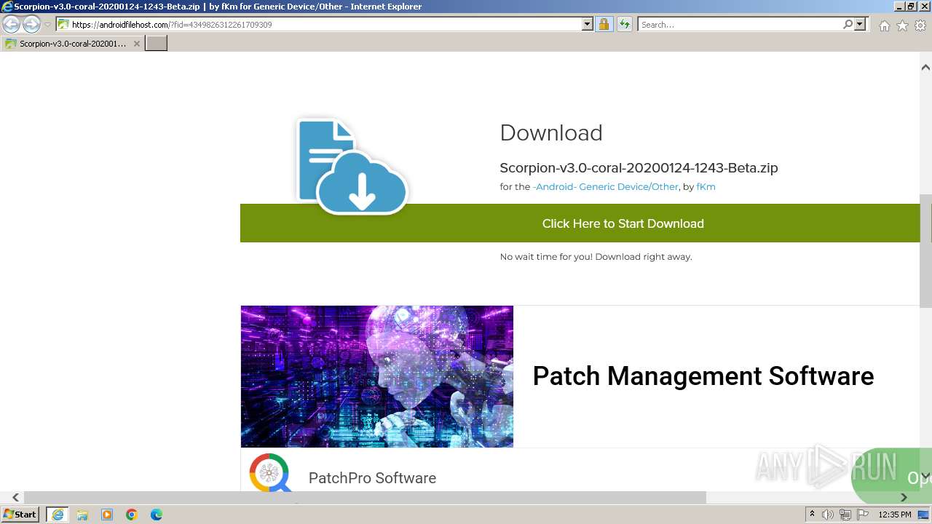The height and width of the screenshot is (524, 932).
Task: Open a new blank tab
Action: [156, 44]
